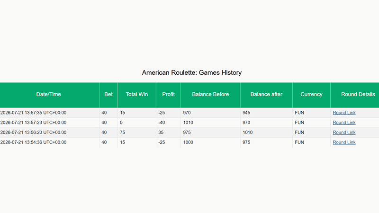Select timestamp 2026-07-21 13:54:36 UTC+00:00
379x213 pixels.
click(x=33, y=142)
